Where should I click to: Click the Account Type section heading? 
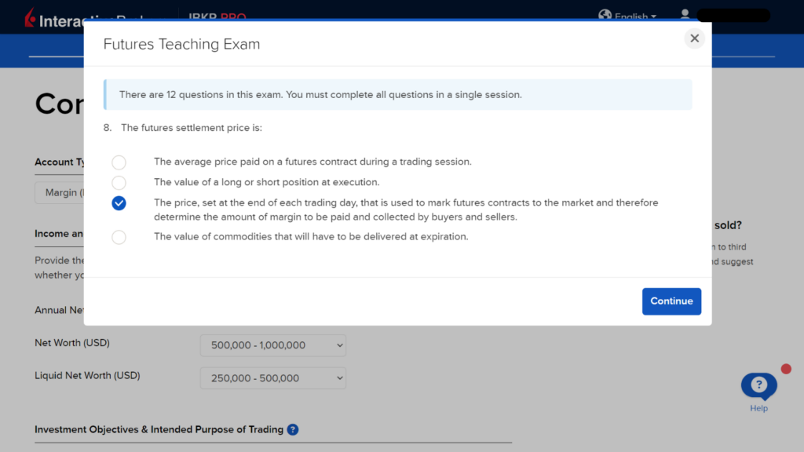point(60,162)
